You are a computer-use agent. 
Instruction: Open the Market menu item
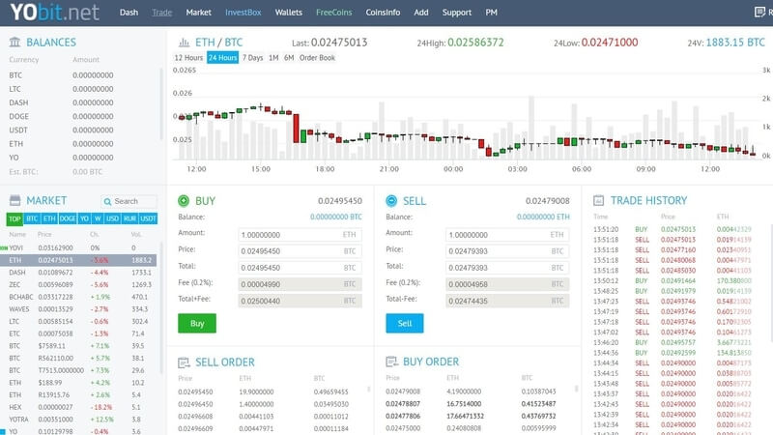point(199,13)
